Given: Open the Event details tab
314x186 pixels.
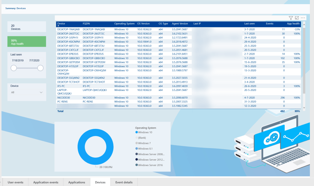Looking at the screenshot, I should 124,182.
